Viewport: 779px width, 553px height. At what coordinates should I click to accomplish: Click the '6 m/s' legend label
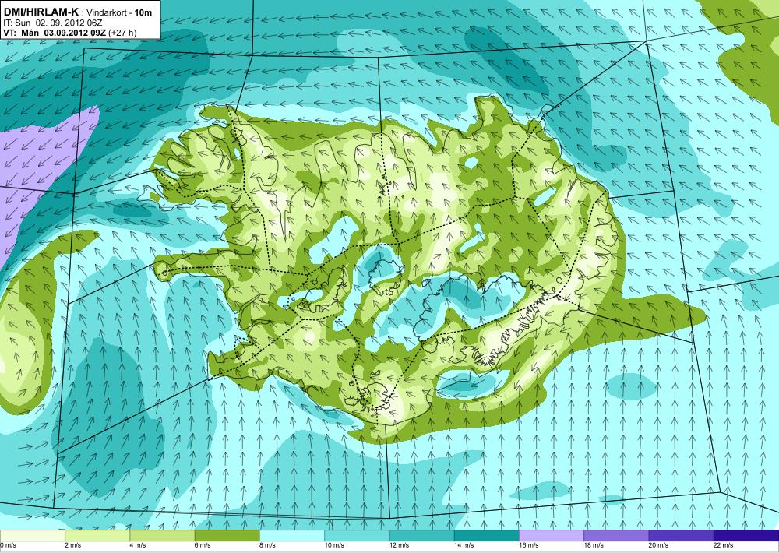(203, 545)
